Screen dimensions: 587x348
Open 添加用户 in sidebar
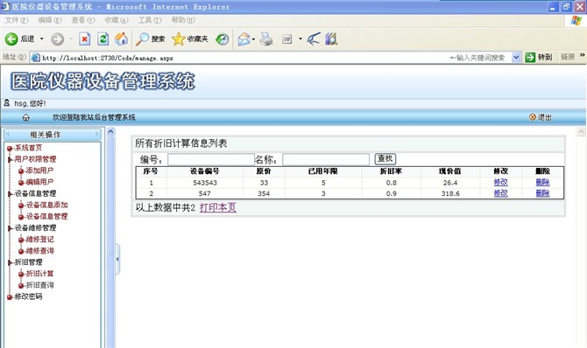(39, 171)
